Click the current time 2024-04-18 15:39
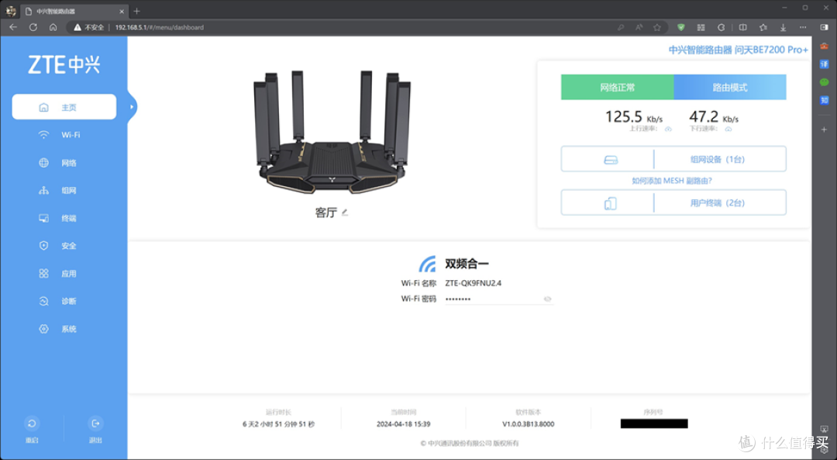 404,424
